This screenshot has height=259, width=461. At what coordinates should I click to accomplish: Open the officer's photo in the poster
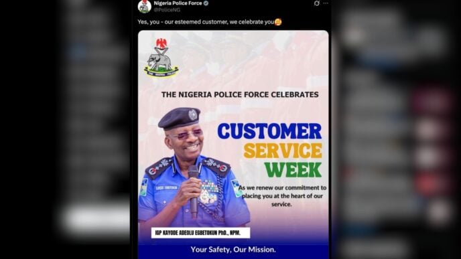(194, 167)
